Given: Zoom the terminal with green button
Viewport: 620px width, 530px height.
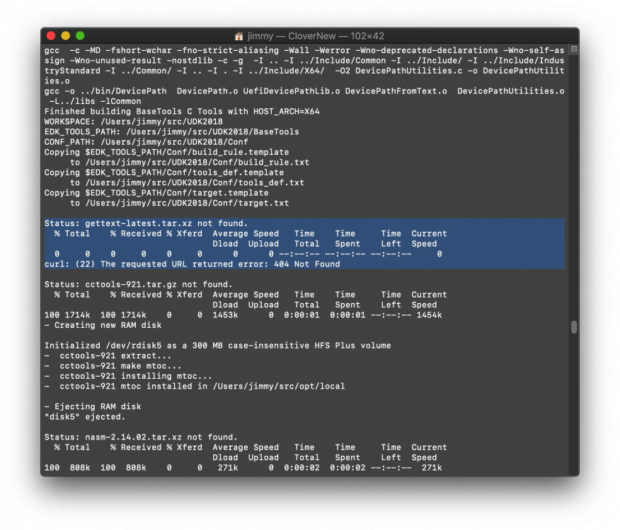Looking at the screenshot, I should point(80,36).
